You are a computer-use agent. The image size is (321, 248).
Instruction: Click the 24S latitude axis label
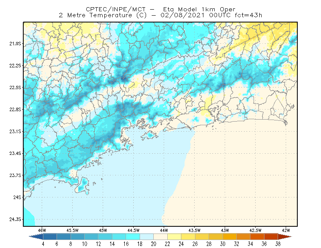click(17, 197)
